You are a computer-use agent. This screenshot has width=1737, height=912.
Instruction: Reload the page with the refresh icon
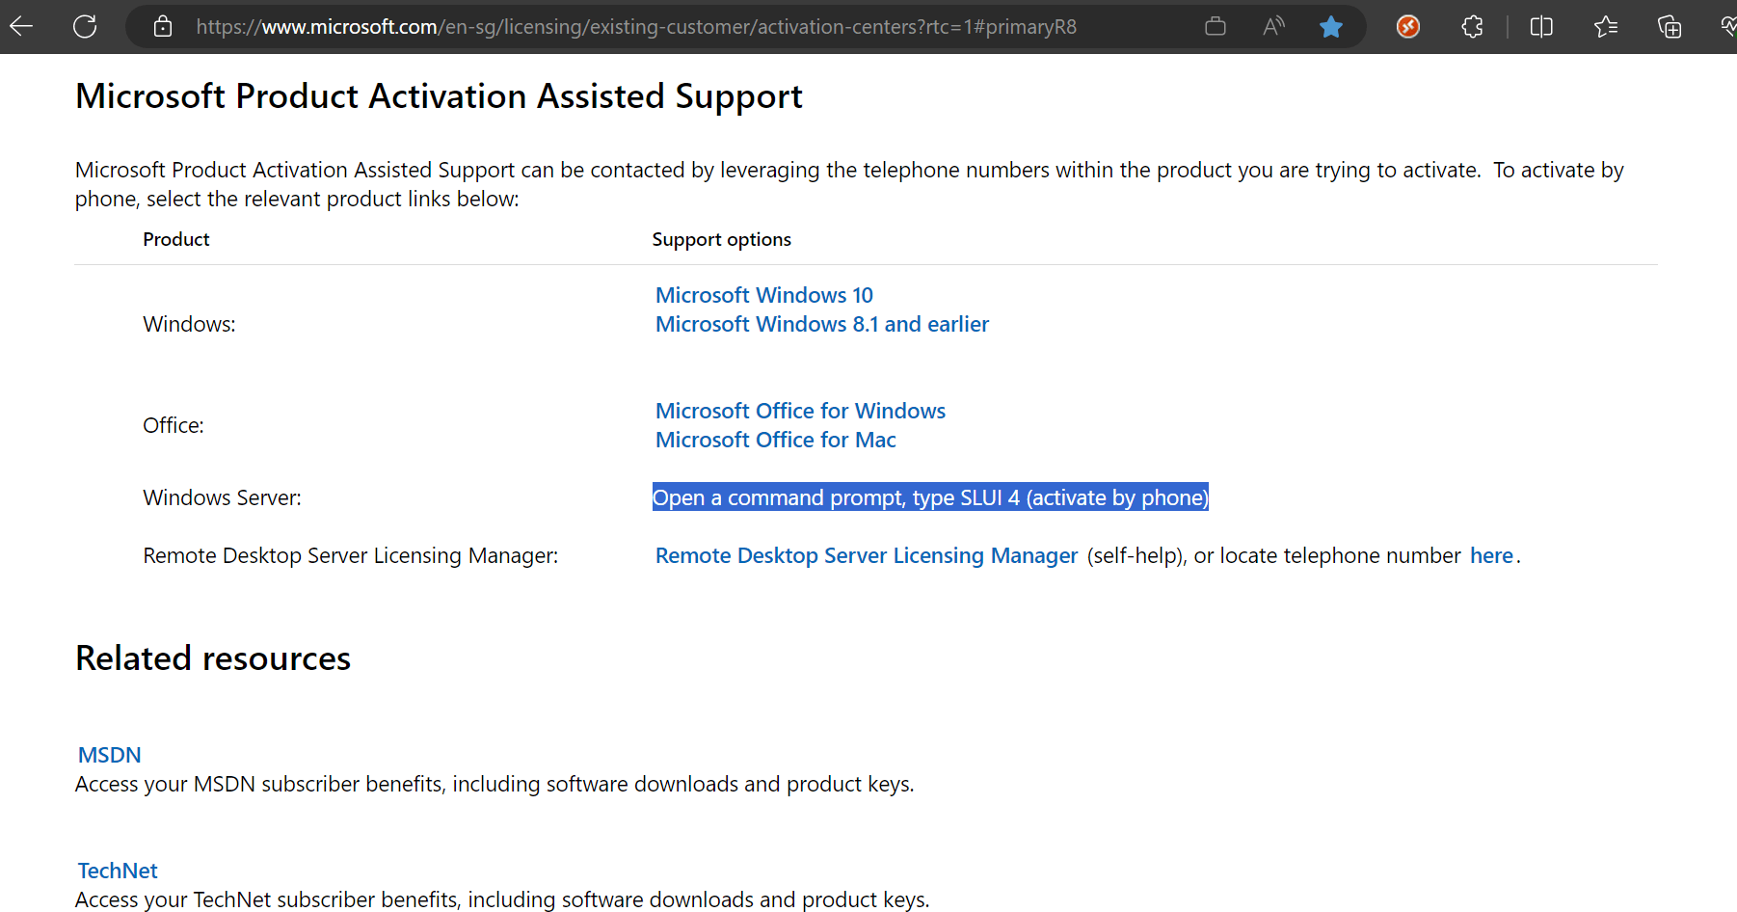point(85,27)
